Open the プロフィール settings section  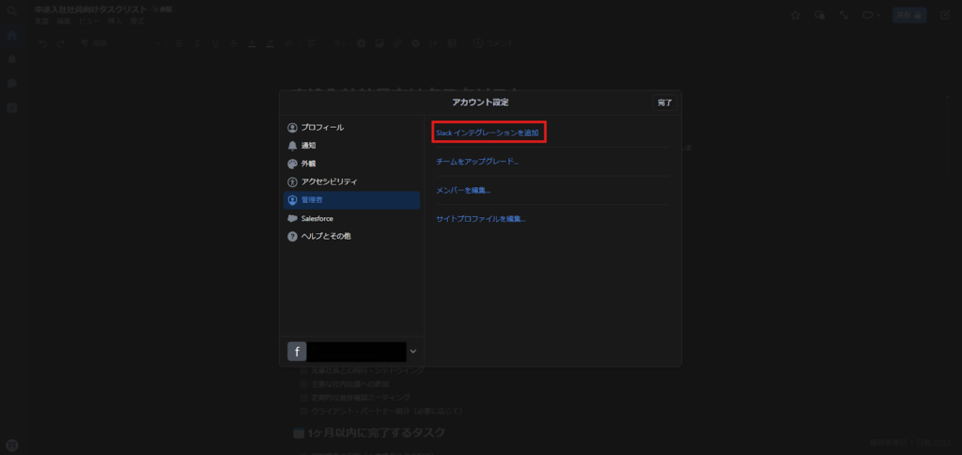coord(322,127)
